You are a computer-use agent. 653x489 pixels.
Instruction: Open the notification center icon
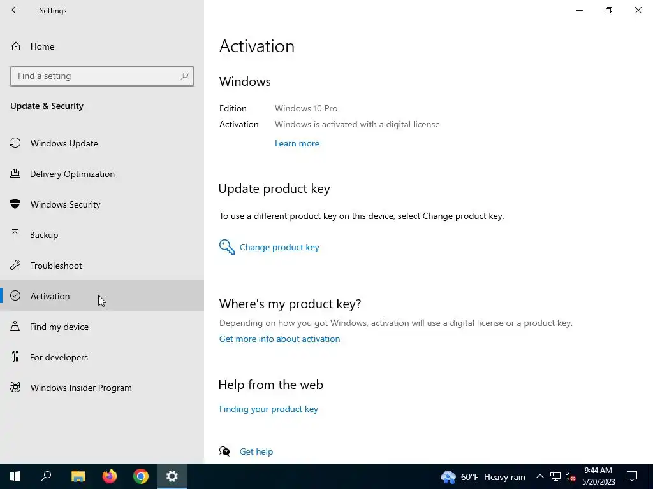click(632, 476)
